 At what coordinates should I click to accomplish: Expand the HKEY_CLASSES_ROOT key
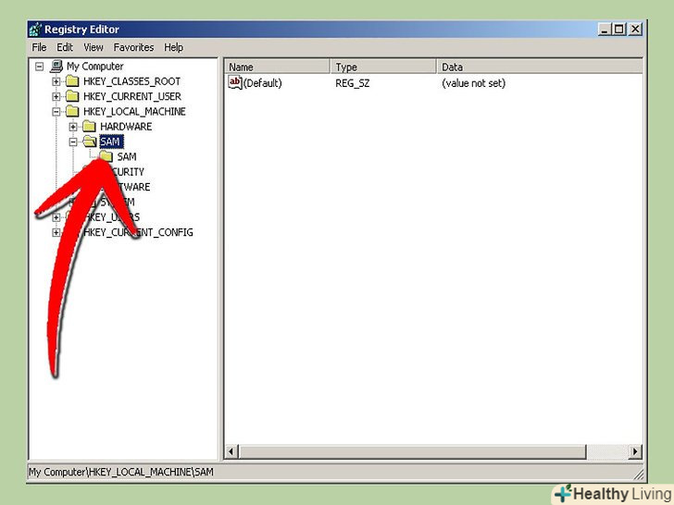point(56,81)
